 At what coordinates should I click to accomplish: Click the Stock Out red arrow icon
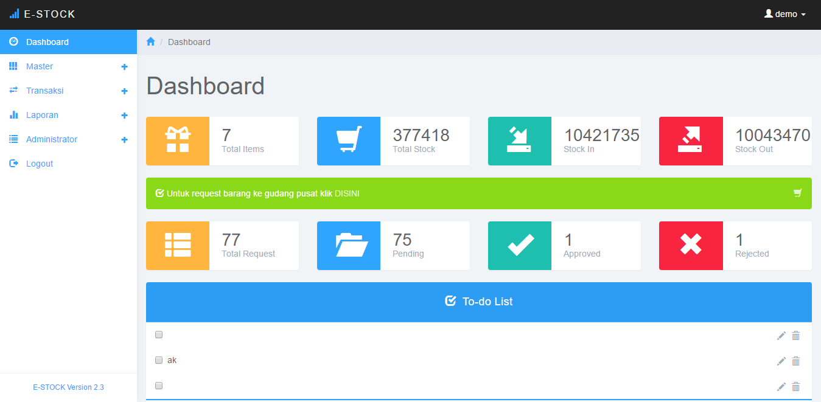pyautogui.click(x=691, y=139)
